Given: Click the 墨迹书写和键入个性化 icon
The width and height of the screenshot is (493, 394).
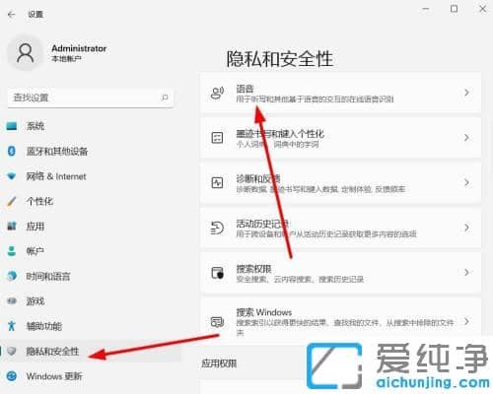Looking at the screenshot, I should pyautogui.click(x=217, y=138).
